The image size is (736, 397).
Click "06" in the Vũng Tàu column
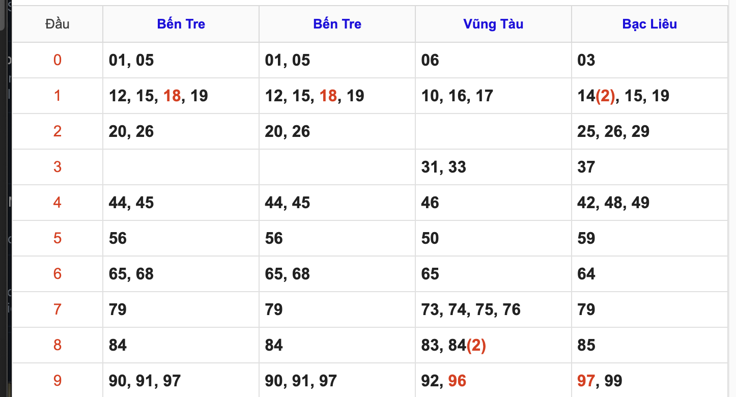click(430, 60)
